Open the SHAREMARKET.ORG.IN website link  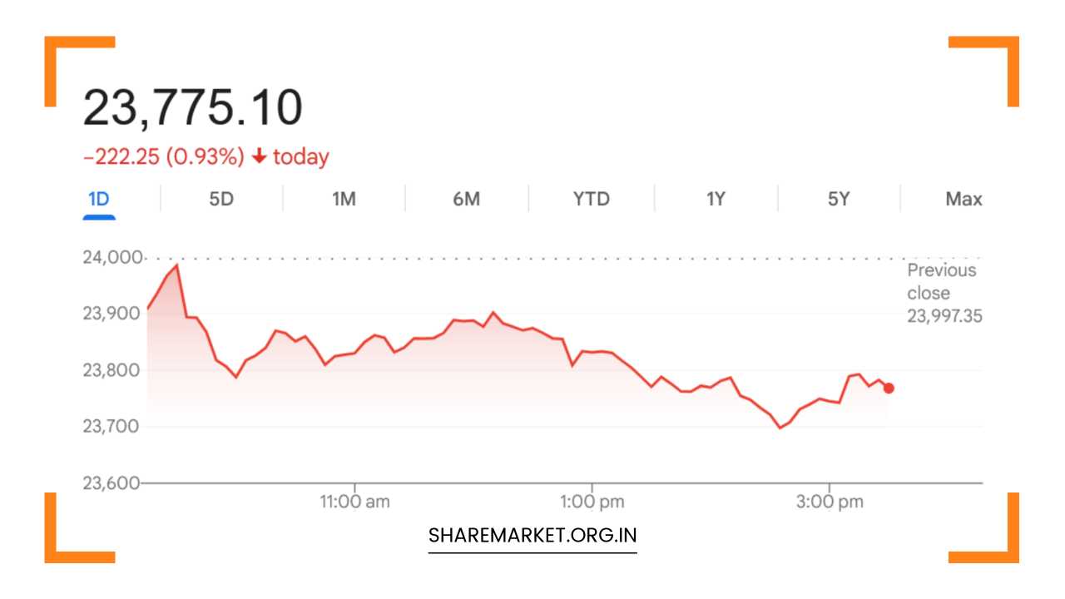[x=532, y=535]
